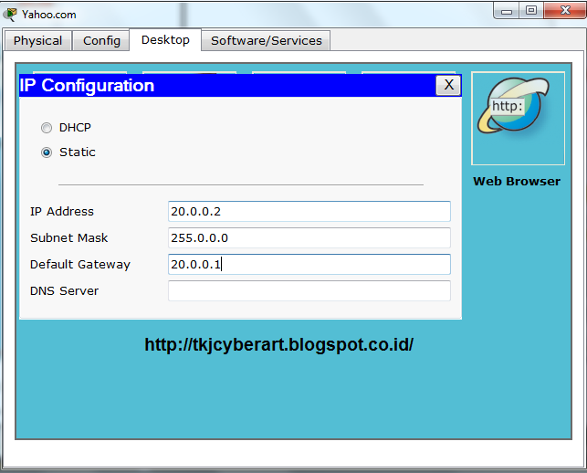
Task: Click the DNS Server label
Action: 65,291
